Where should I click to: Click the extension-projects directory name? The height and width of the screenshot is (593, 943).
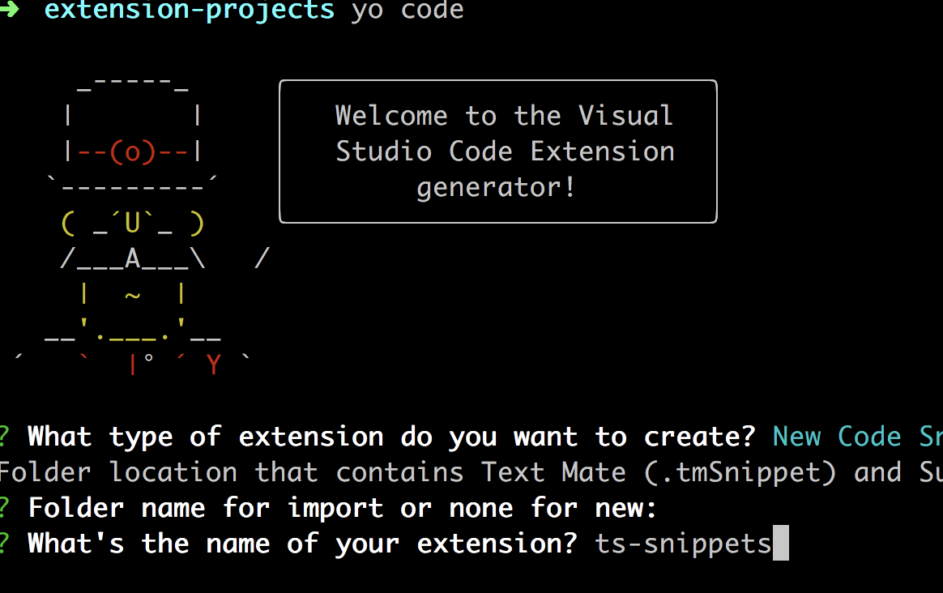pos(189,11)
